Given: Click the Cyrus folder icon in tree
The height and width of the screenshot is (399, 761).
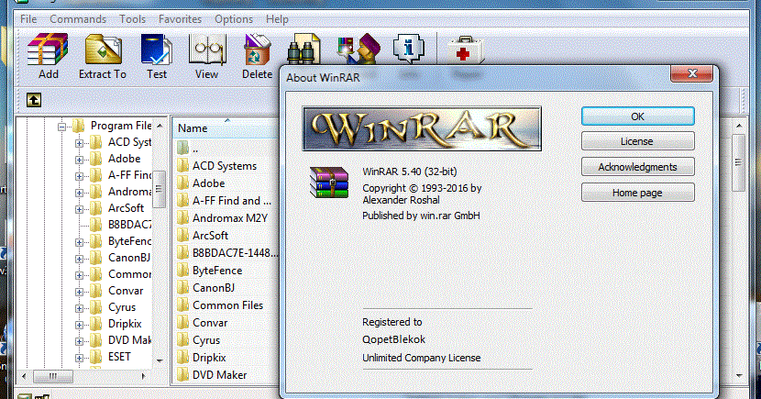Looking at the screenshot, I should pos(95,307).
